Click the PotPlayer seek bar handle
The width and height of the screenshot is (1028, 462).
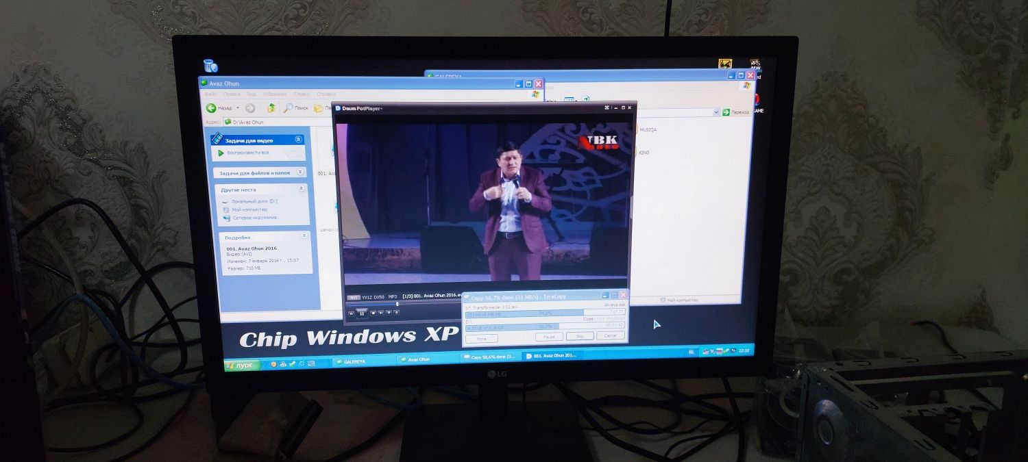coord(397,304)
